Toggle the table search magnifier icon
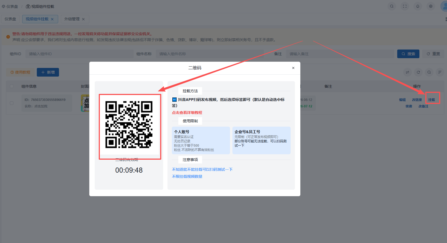Image resolution: width=447 pixels, height=243 pixels. tap(429, 72)
